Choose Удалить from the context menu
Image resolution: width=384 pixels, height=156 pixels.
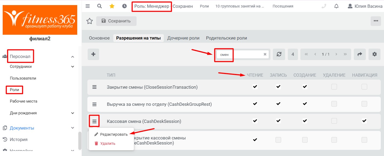tap(105, 143)
